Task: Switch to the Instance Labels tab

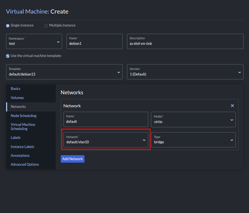Action: (x=22, y=147)
